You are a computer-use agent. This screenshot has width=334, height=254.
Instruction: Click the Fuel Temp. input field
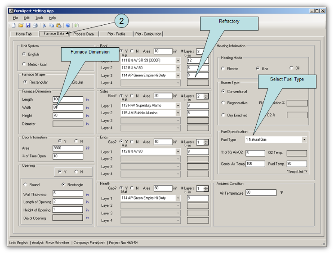[x=297, y=164]
